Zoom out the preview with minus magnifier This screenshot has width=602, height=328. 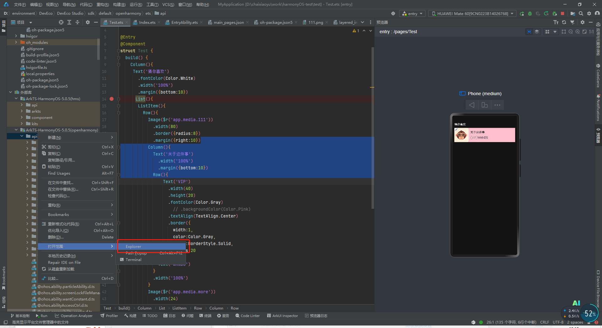coord(571,32)
